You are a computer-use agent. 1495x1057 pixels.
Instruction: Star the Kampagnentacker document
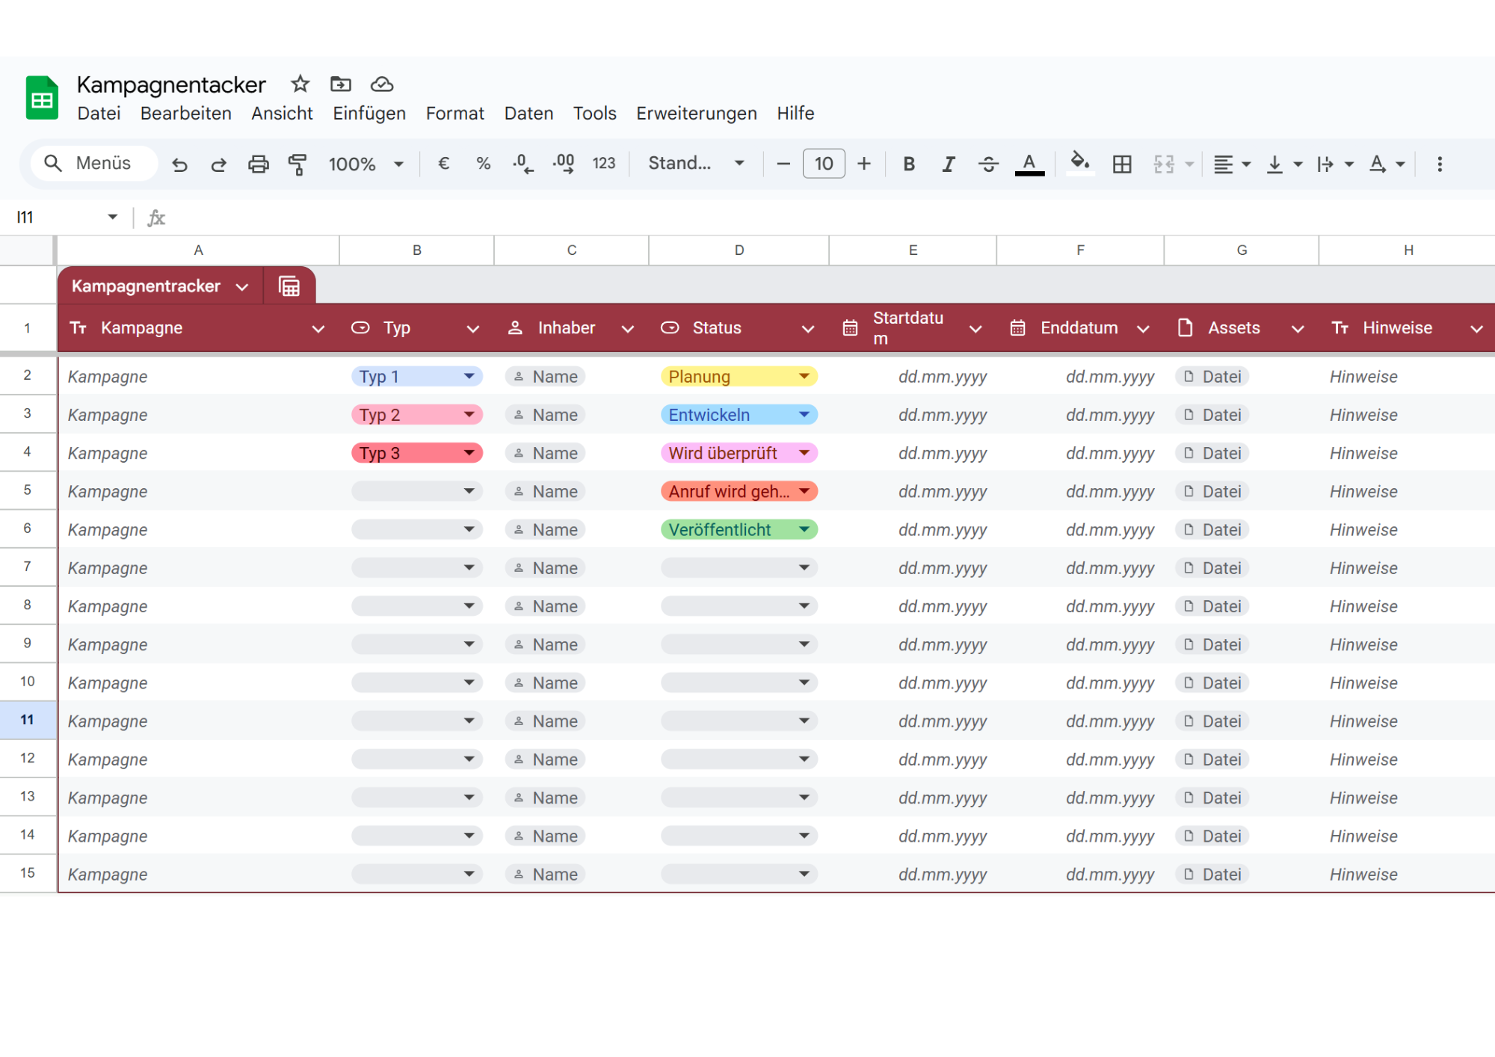tap(300, 84)
